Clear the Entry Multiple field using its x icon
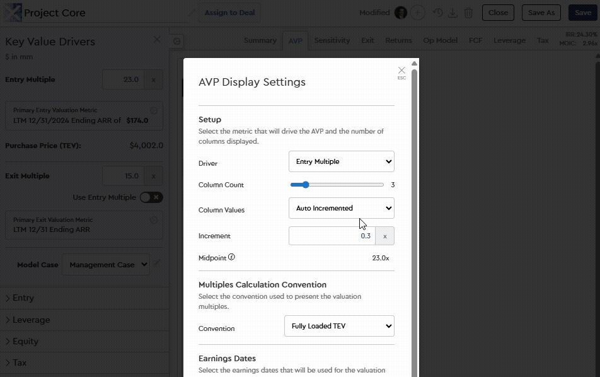This screenshot has height=377, width=600. [153, 79]
